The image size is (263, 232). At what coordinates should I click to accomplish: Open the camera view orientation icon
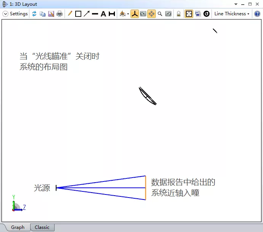[123, 14]
